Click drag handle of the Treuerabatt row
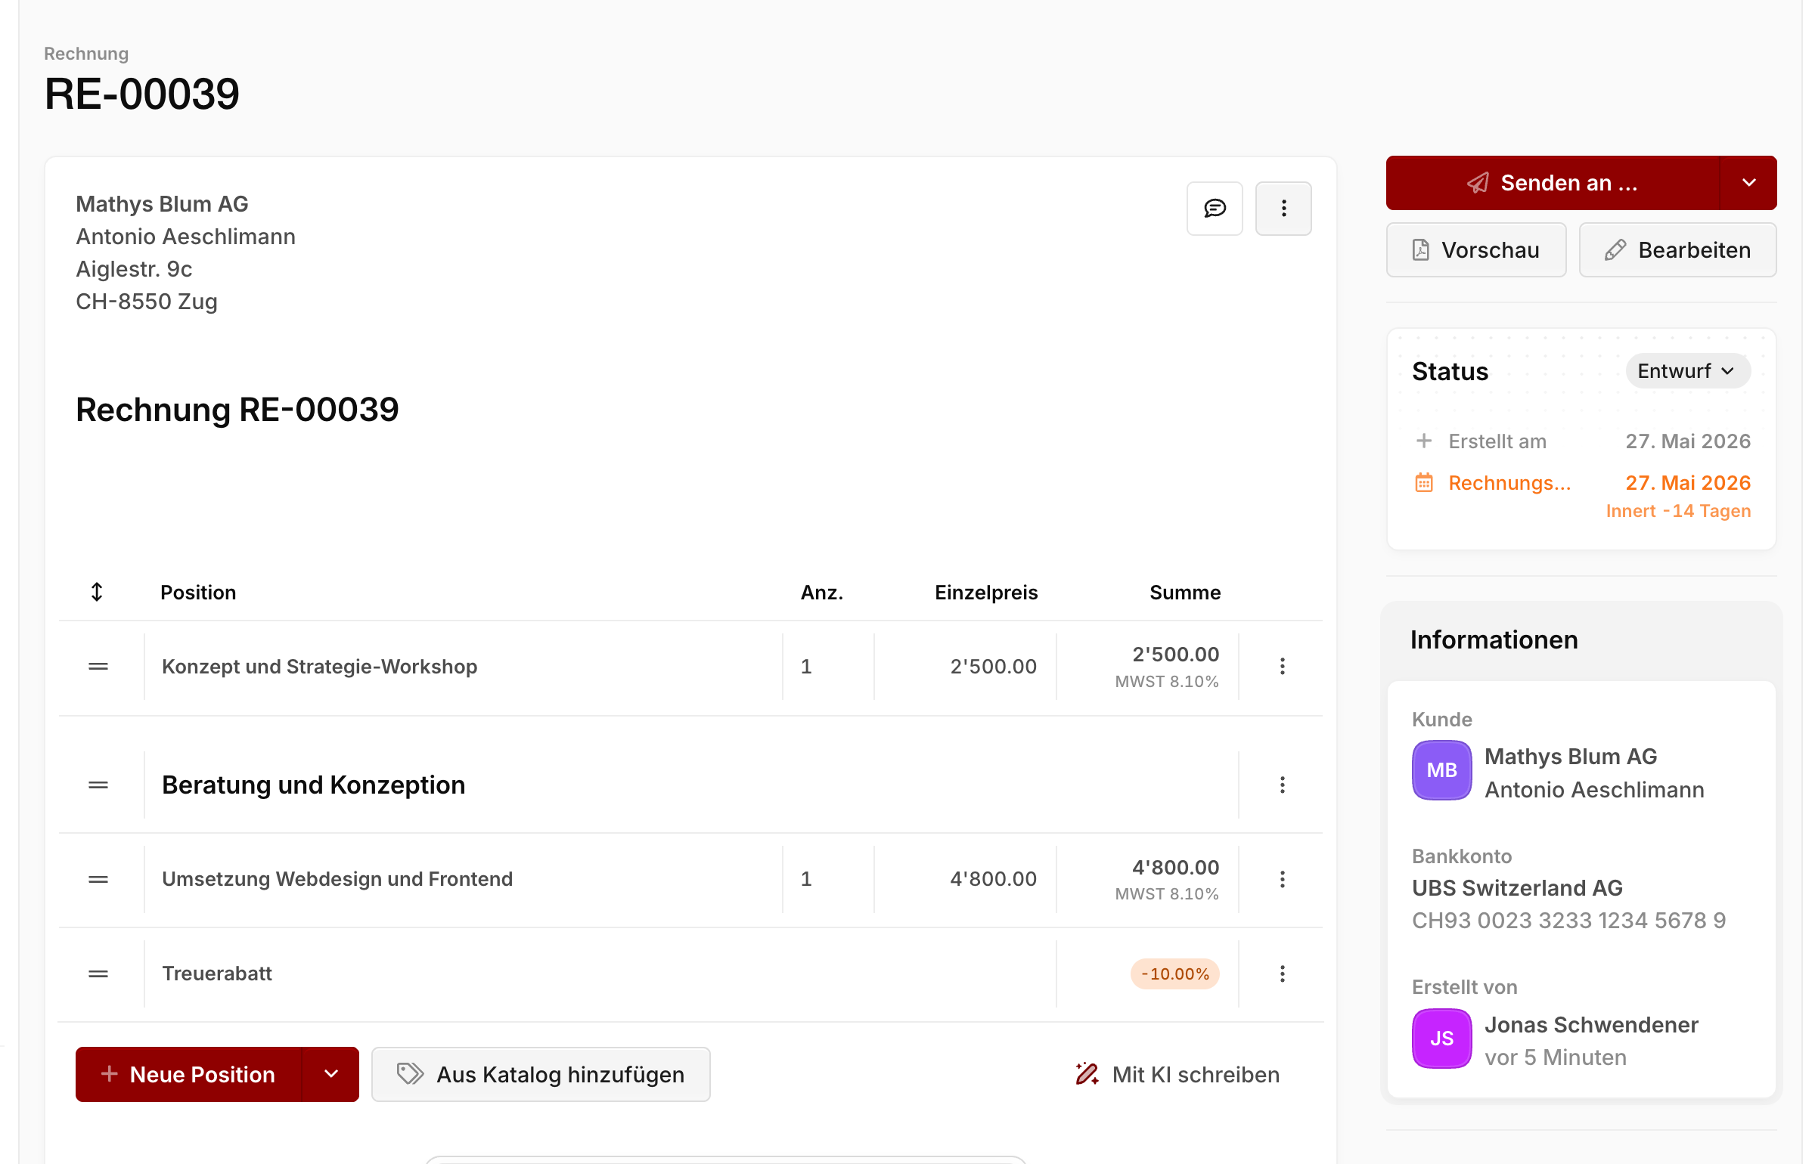 [x=98, y=974]
